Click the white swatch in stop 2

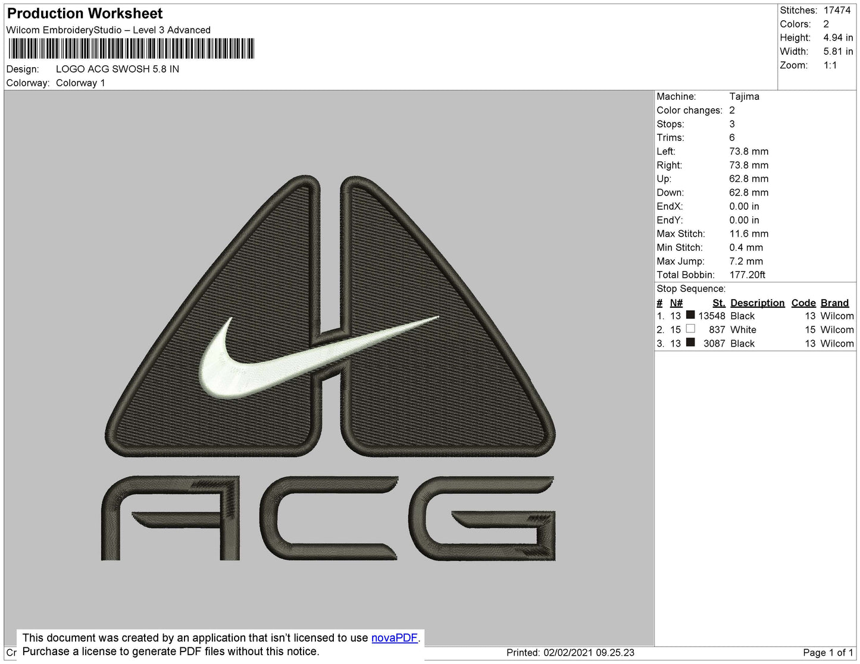coord(690,329)
